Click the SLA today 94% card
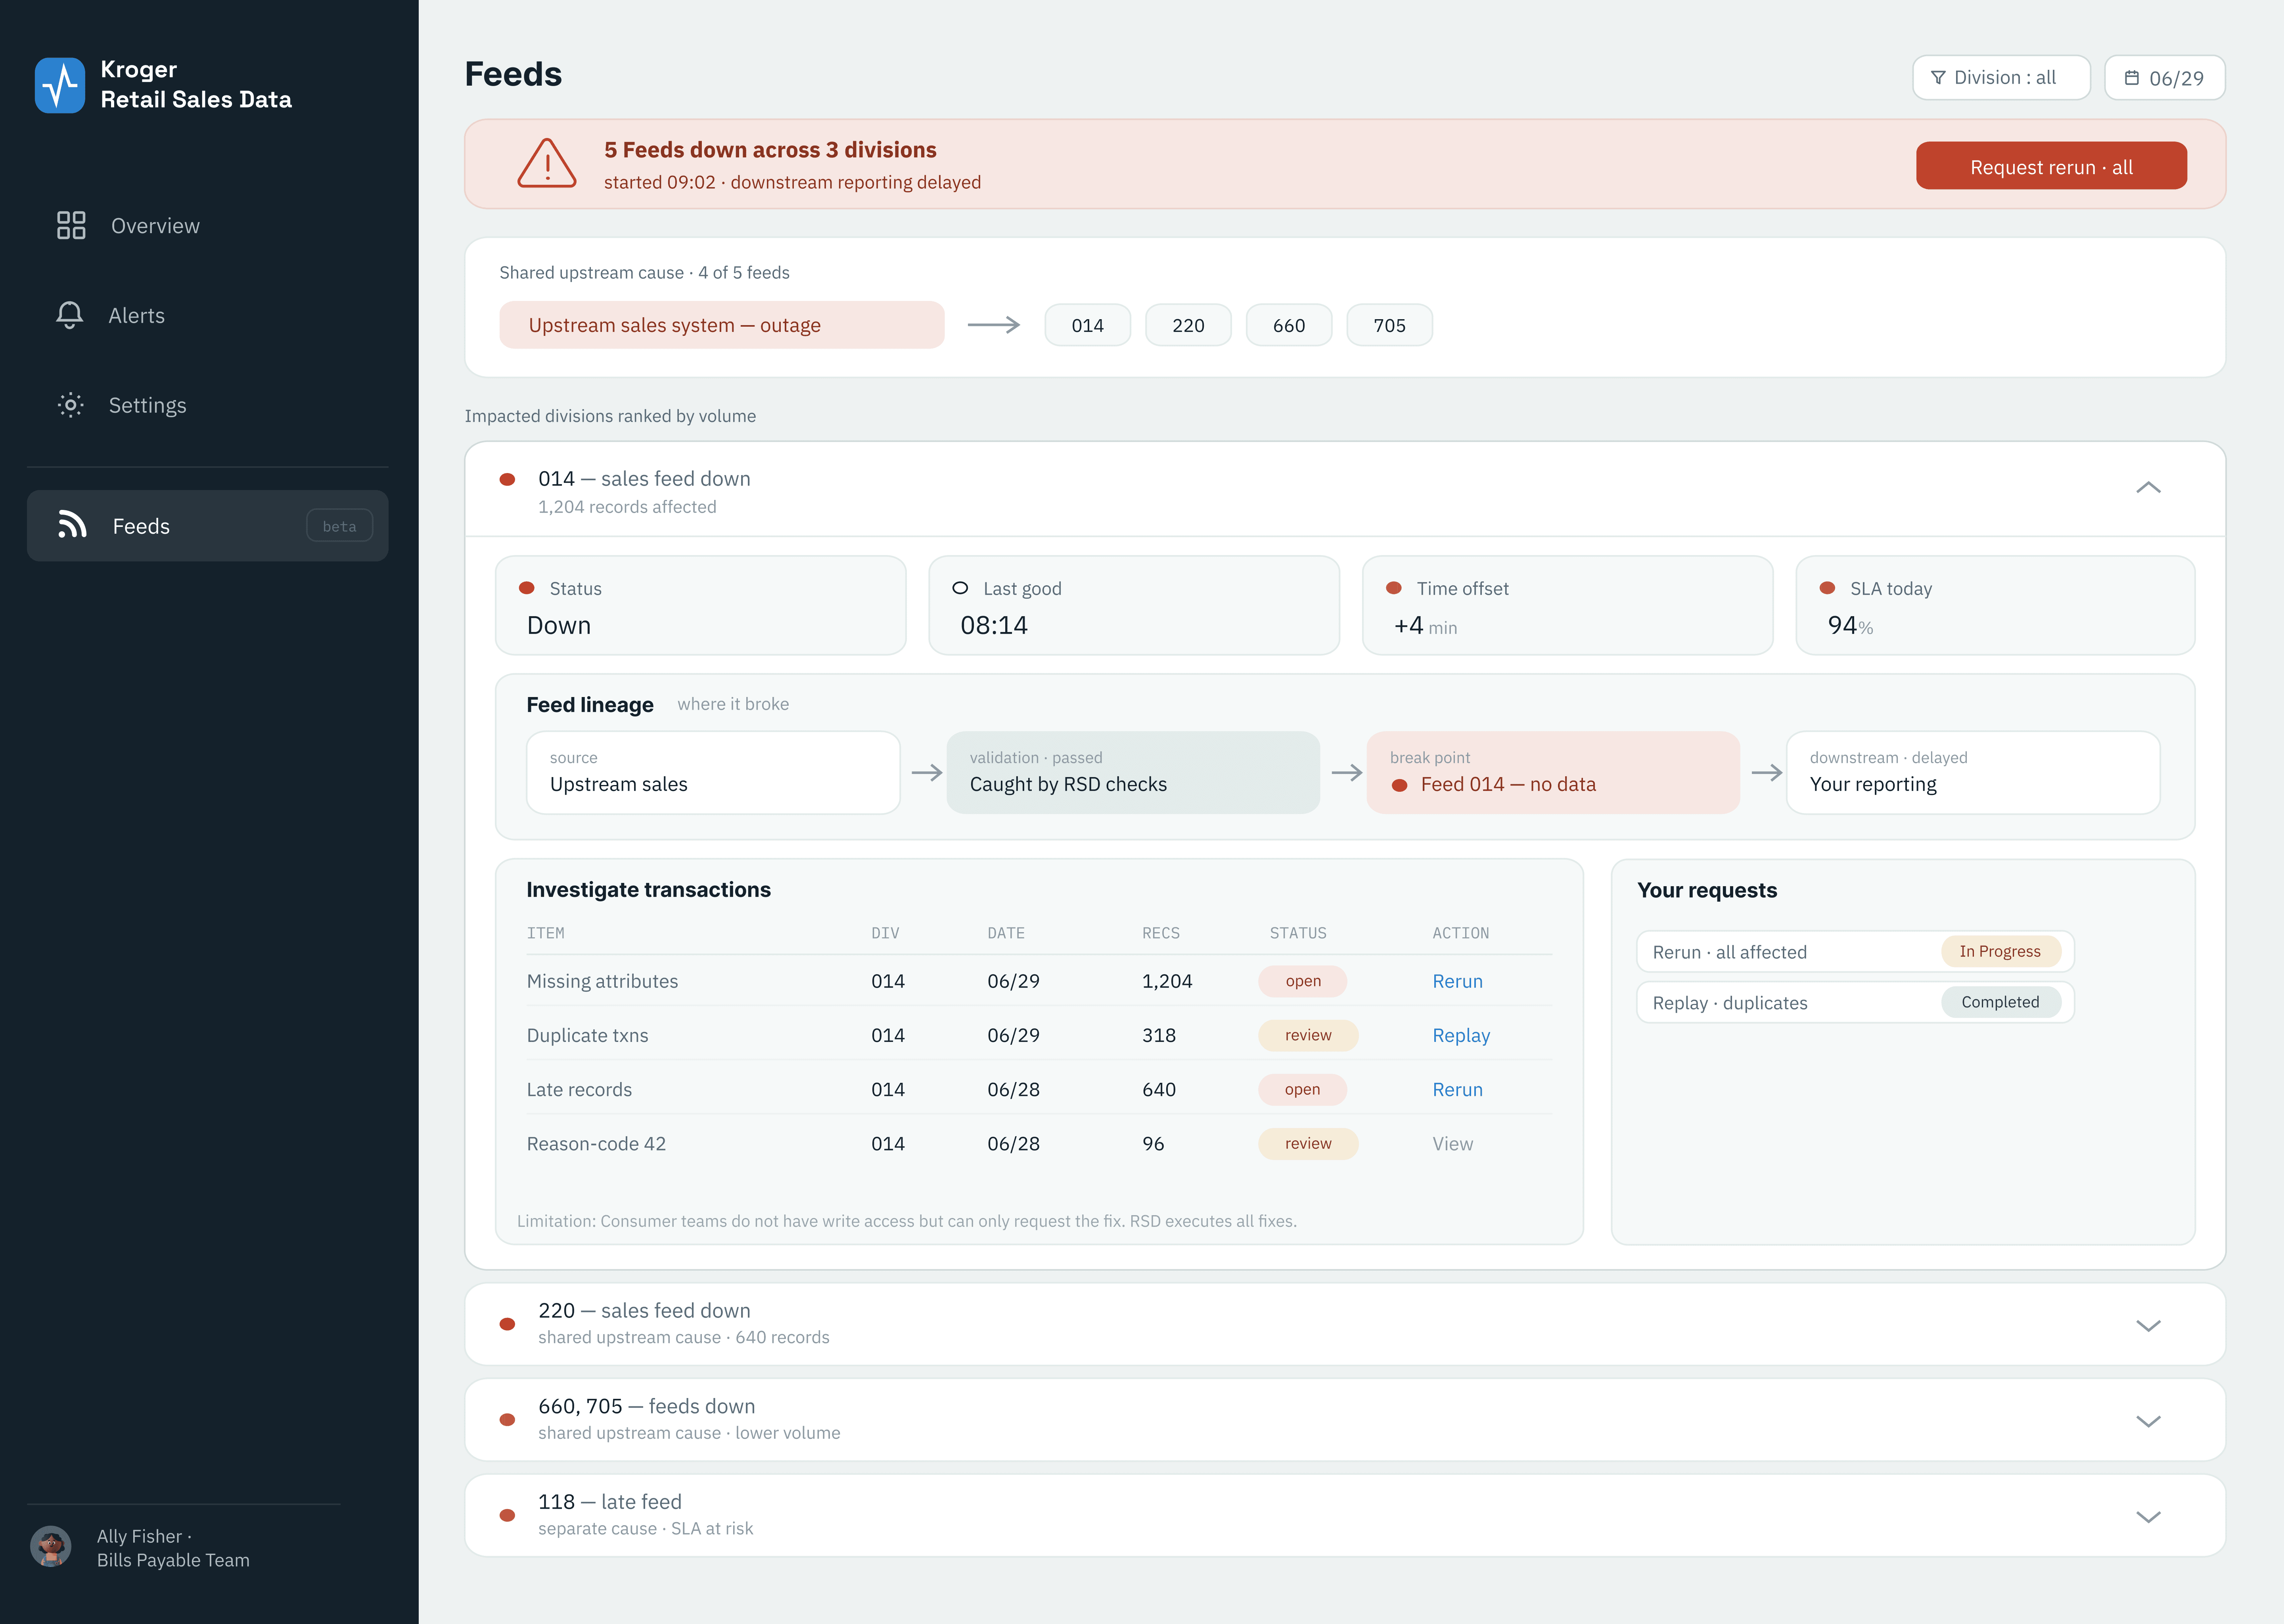2284x1624 pixels. (1996, 606)
